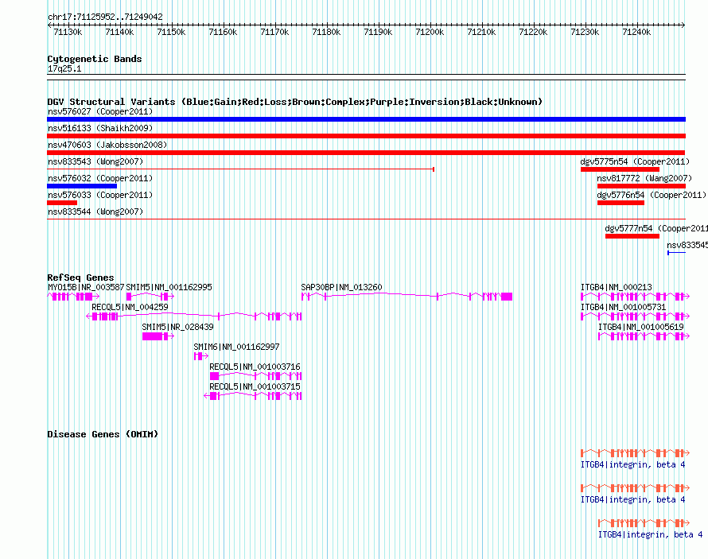Image resolution: width=708 pixels, height=559 pixels.
Task: Click the 17q25.1 band label
Action: pos(64,68)
